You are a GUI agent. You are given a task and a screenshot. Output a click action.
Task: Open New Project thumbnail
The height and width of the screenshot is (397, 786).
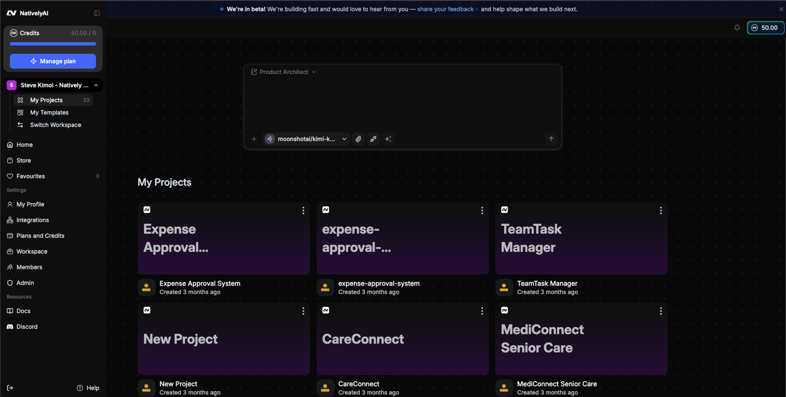[x=224, y=339]
